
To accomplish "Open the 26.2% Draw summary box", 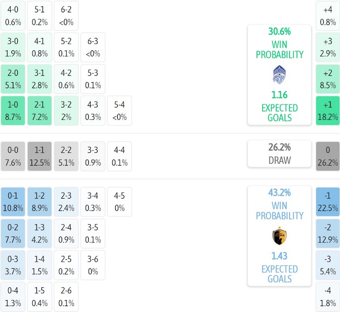I will [x=279, y=153].
